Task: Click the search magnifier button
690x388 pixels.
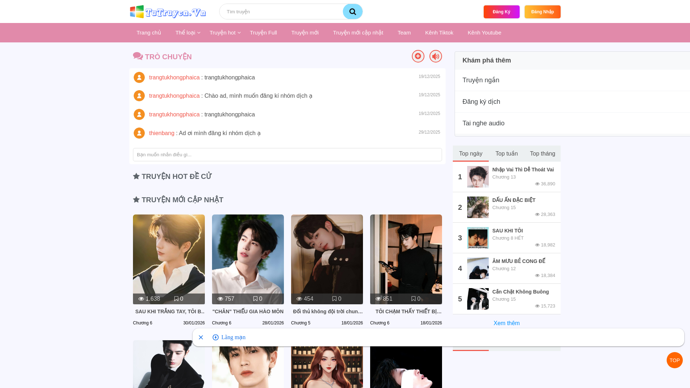Action: 353,11
